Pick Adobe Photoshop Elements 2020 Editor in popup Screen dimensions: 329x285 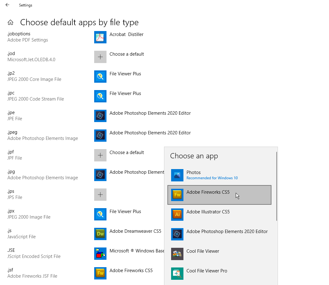tap(219, 234)
